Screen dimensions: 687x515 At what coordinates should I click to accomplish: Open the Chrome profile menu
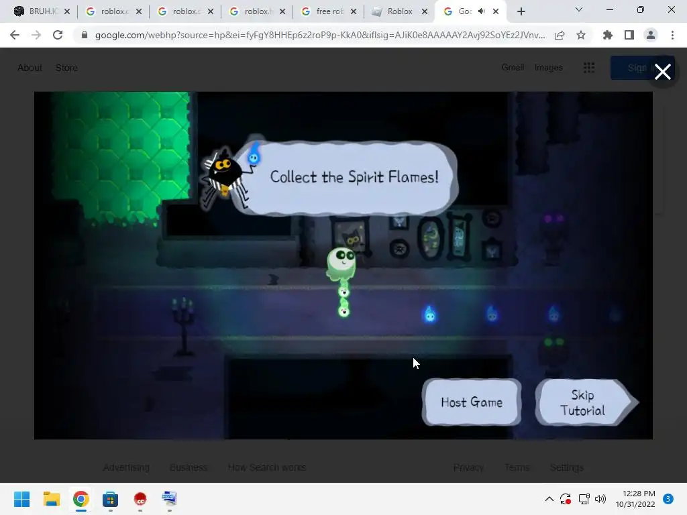[651, 35]
